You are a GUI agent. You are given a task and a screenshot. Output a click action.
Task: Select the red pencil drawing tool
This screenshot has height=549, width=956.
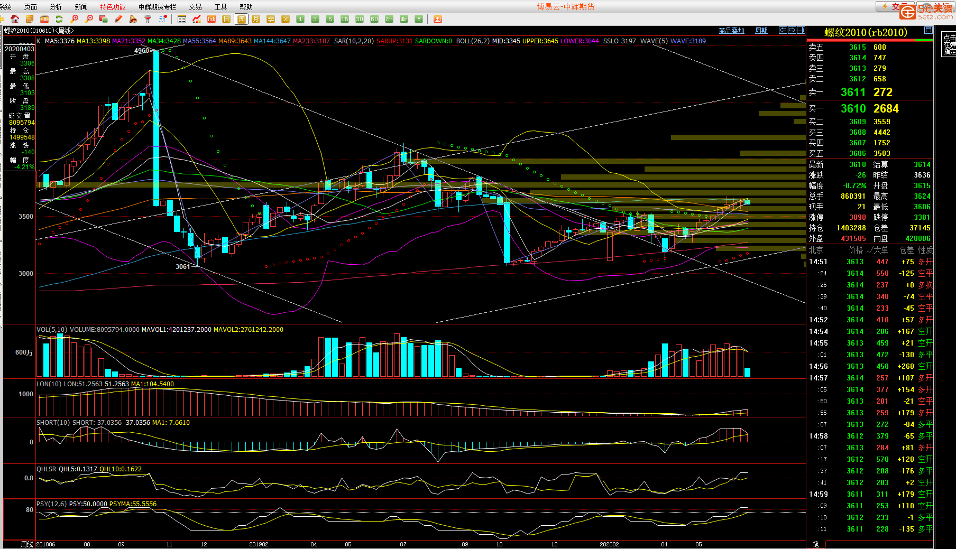[x=118, y=19]
